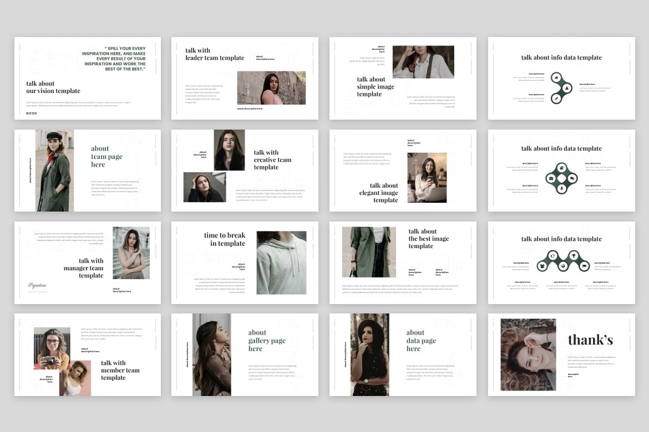Viewport: 649px width, 432px height.
Task: Click the pencil icon in the infographic
Action: [x=556, y=98]
